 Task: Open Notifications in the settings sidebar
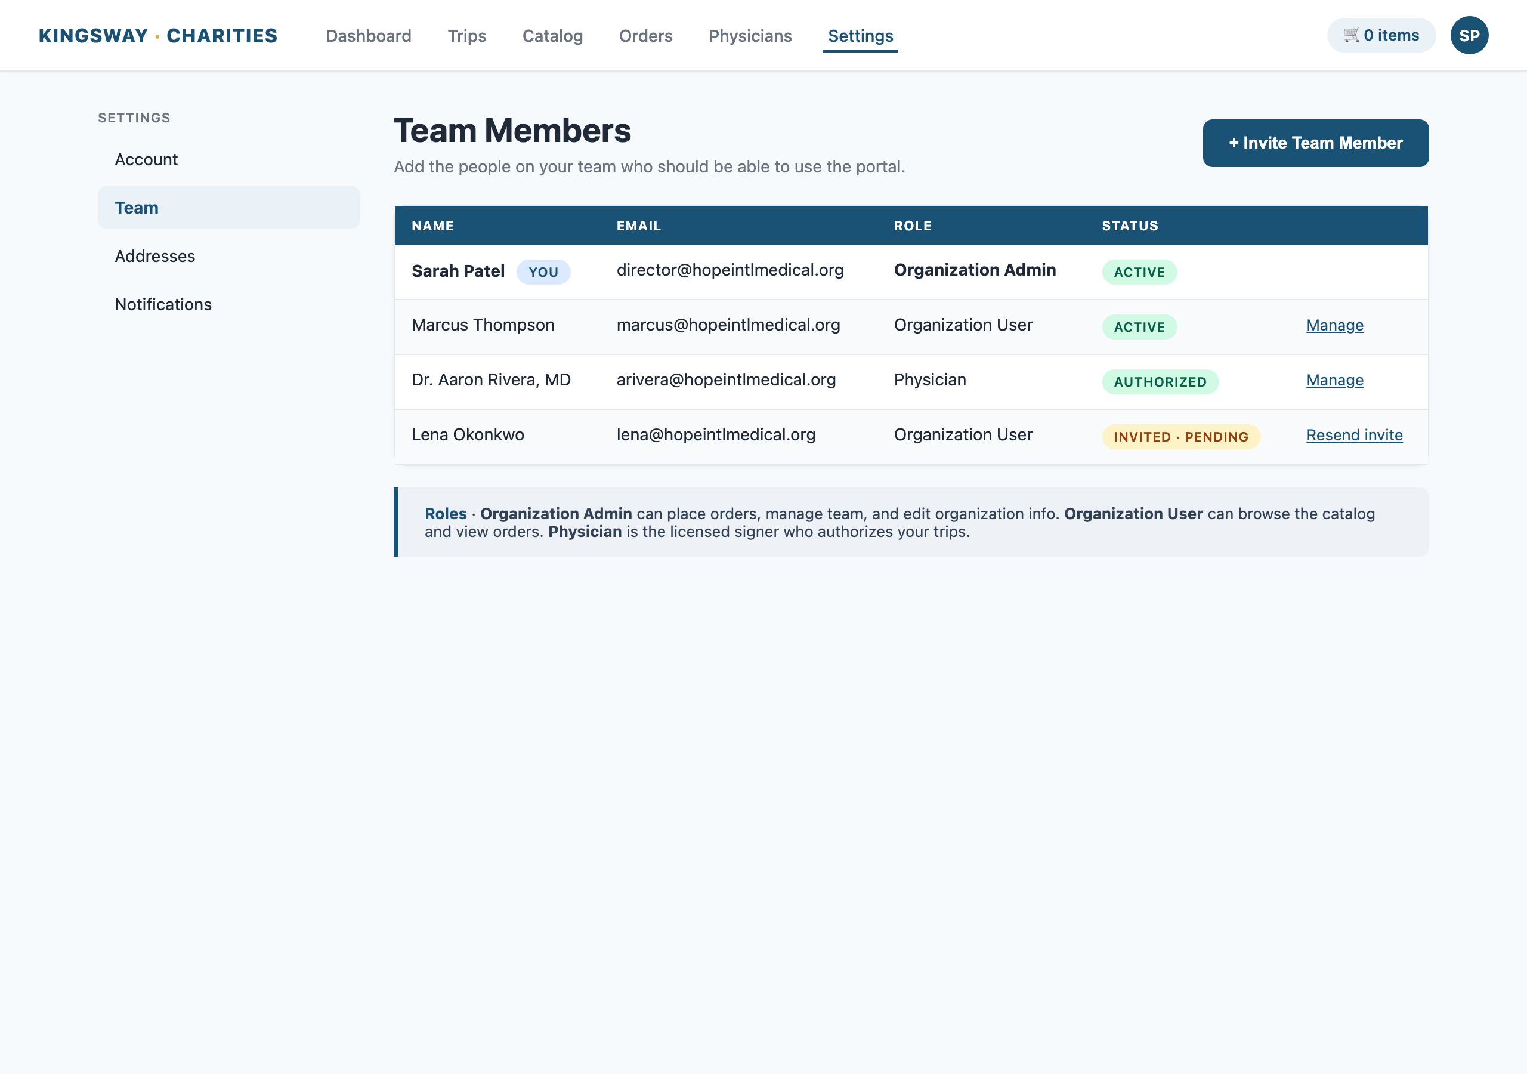(229, 304)
